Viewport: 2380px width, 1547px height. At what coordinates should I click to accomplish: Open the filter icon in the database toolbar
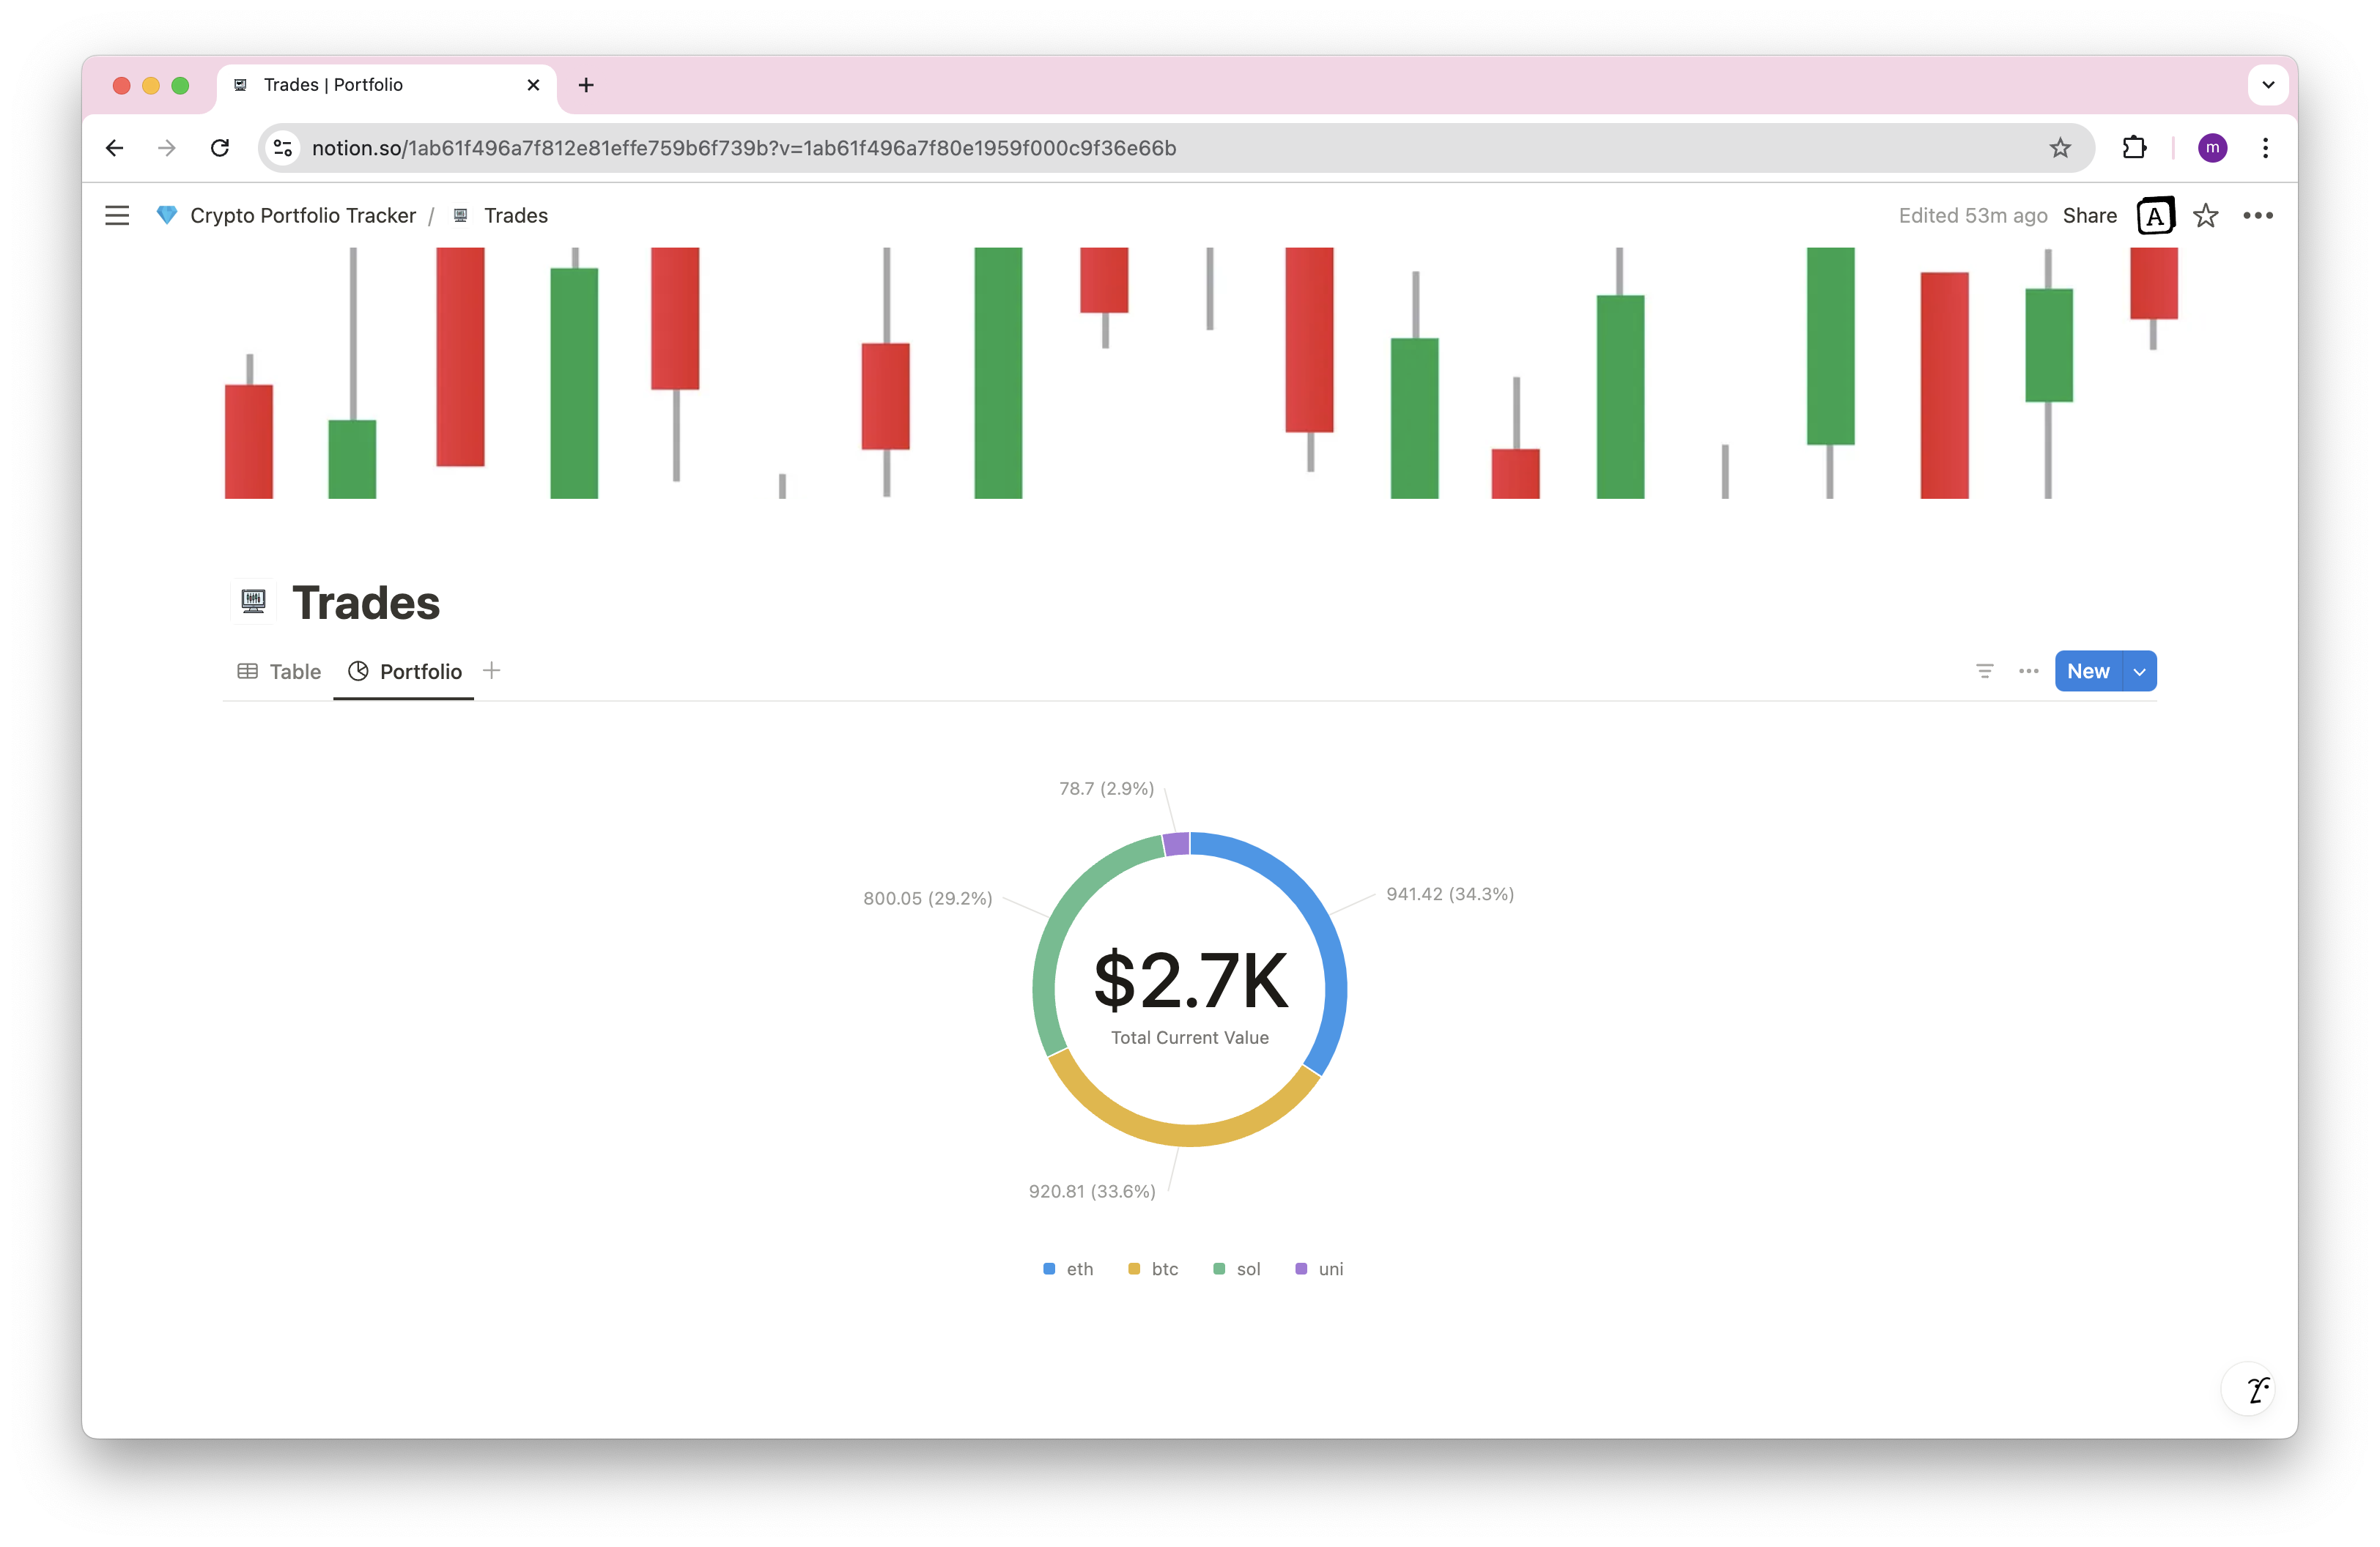click(x=1985, y=672)
